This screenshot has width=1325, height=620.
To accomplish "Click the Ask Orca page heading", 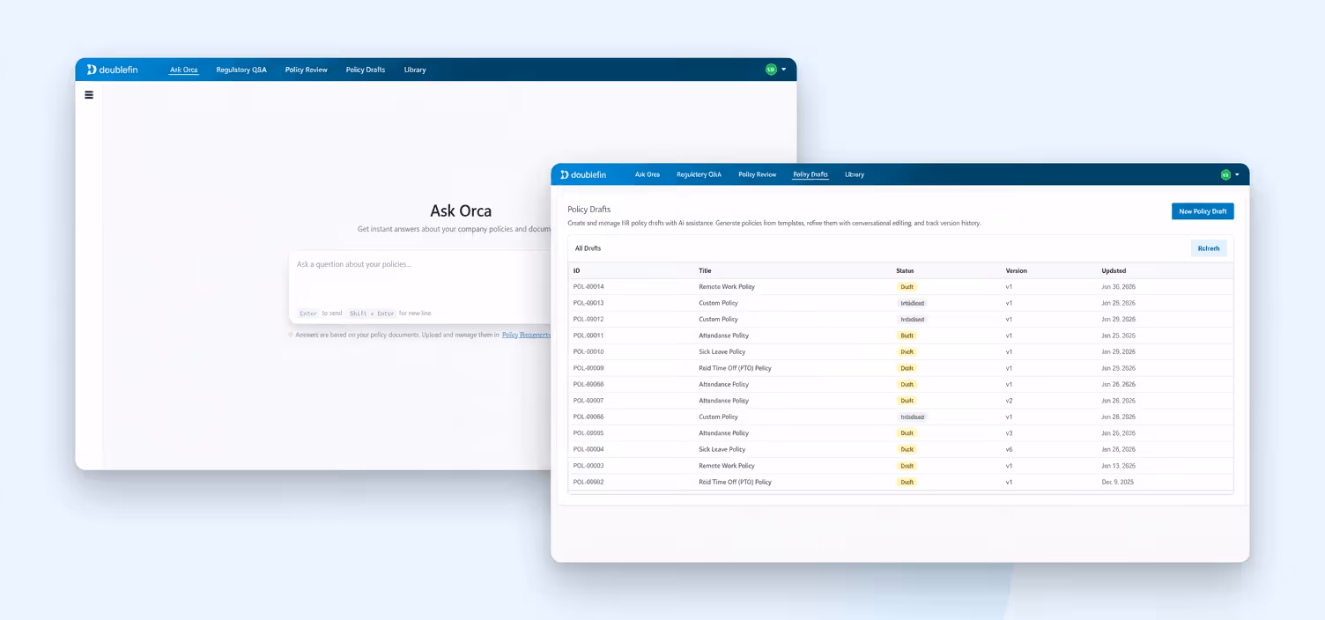I will 461,211.
